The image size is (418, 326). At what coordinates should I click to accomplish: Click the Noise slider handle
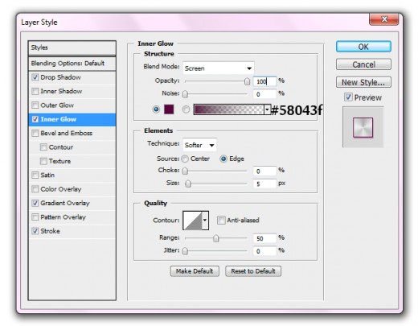(x=185, y=94)
